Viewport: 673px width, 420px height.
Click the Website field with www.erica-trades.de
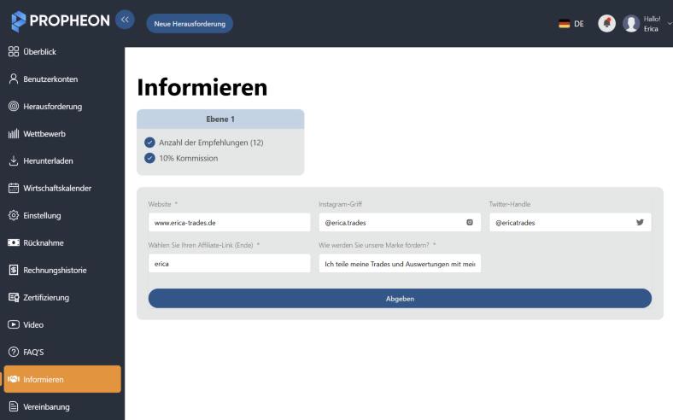click(x=229, y=222)
